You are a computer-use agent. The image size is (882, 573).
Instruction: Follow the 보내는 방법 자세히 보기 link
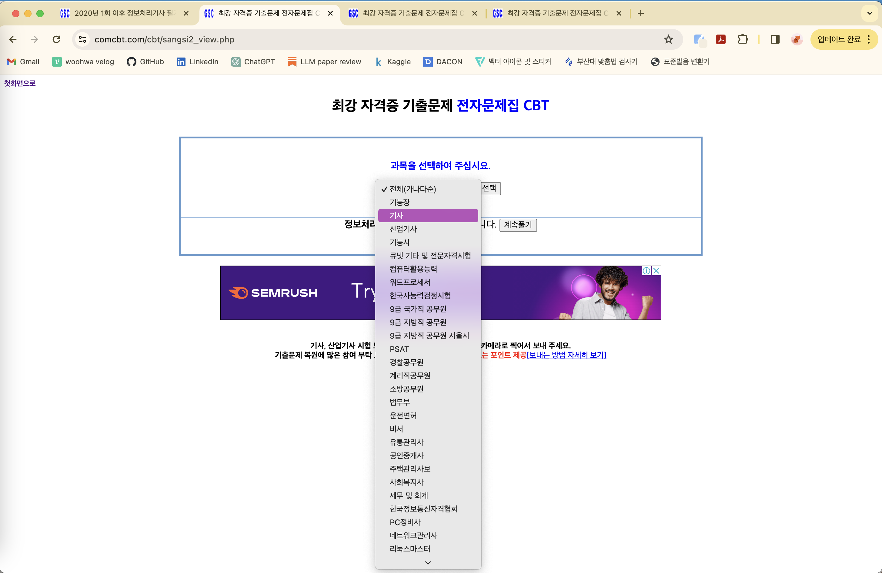point(566,355)
